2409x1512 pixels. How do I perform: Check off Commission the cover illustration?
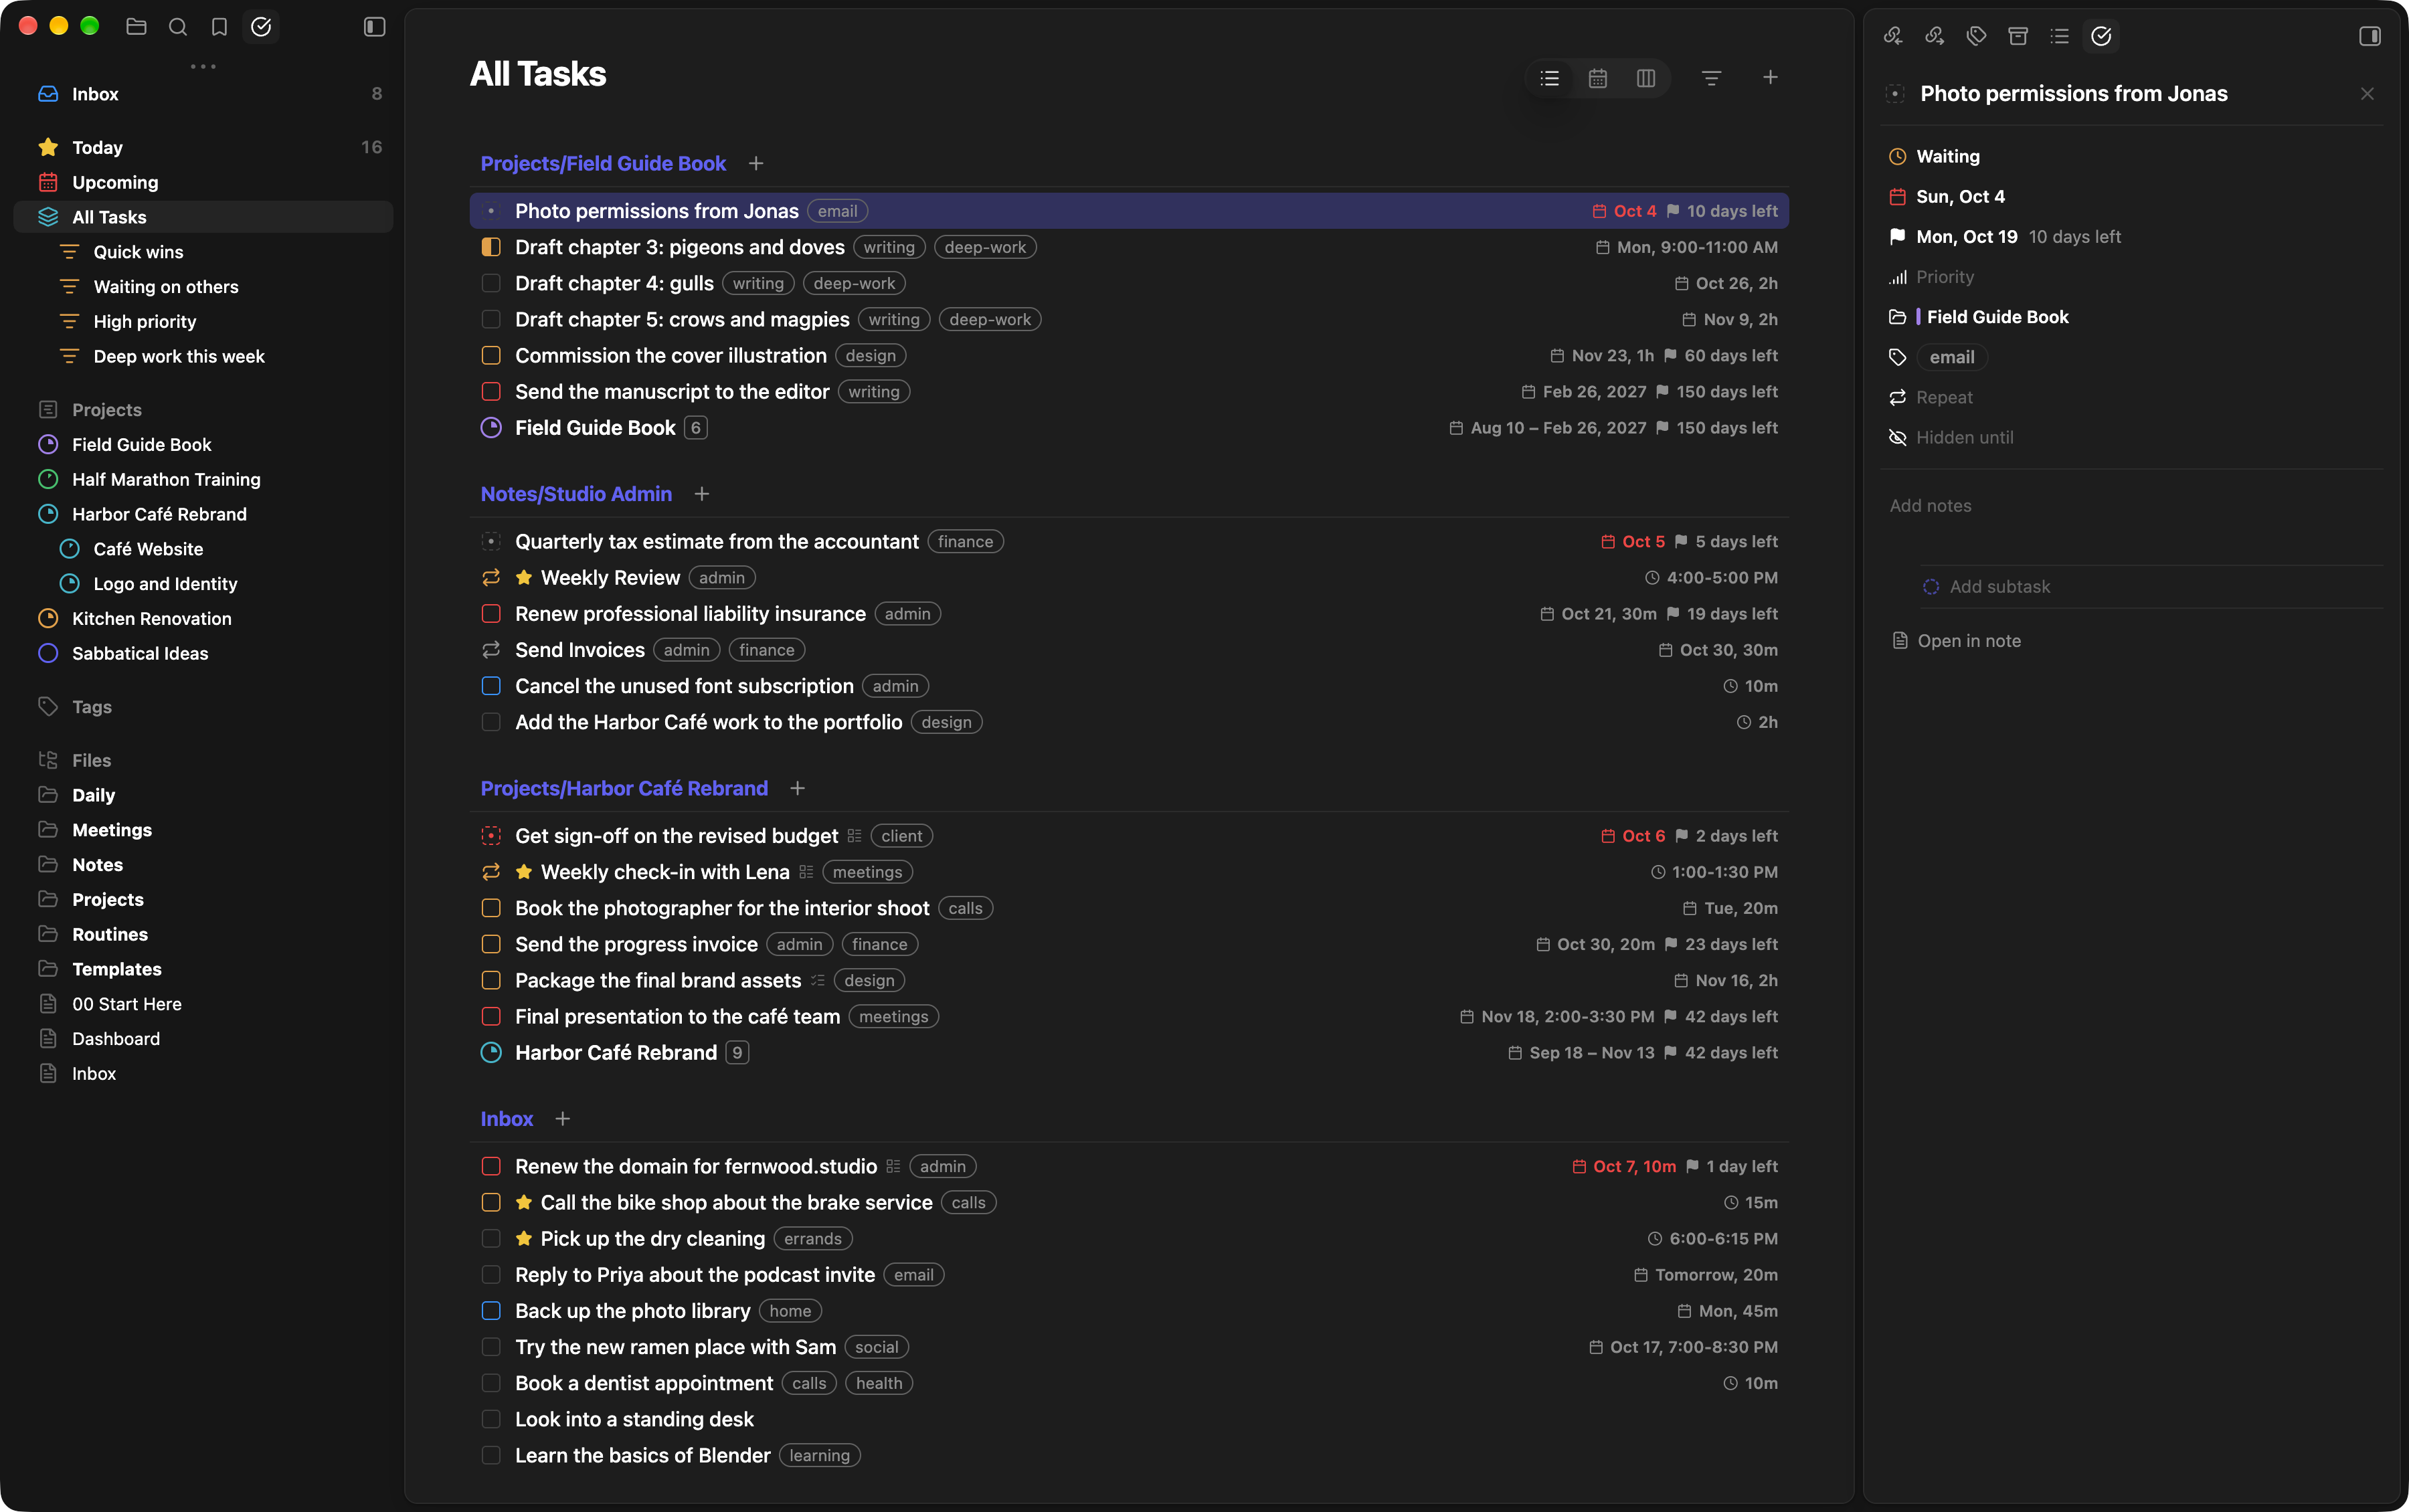[x=491, y=356]
